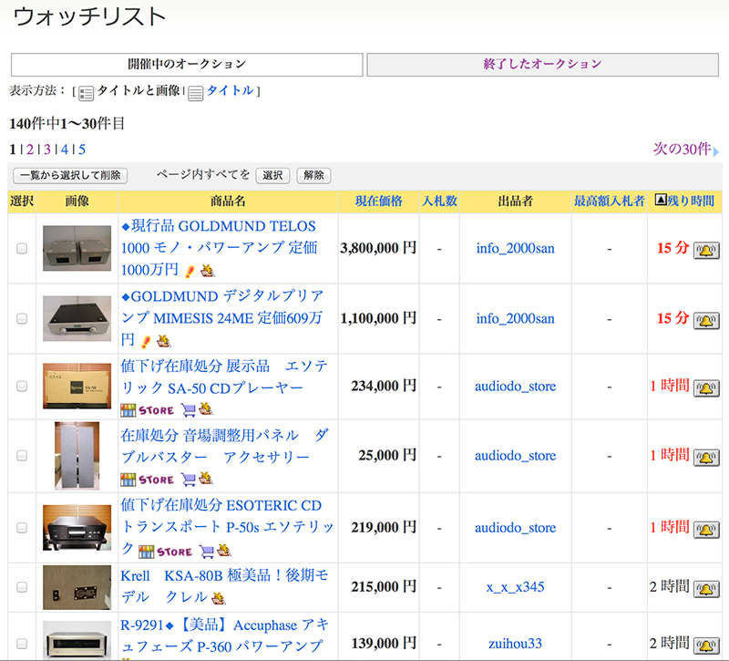Image resolution: width=729 pixels, height=661 pixels.
Task: Click gavel icon in MIMESIS 24ME row
Action: (163, 340)
